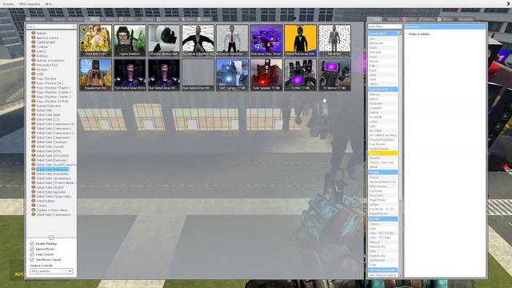The width and height of the screenshot is (512, 288).
Task: Select the Ball Socket tool
Action: 382,43
